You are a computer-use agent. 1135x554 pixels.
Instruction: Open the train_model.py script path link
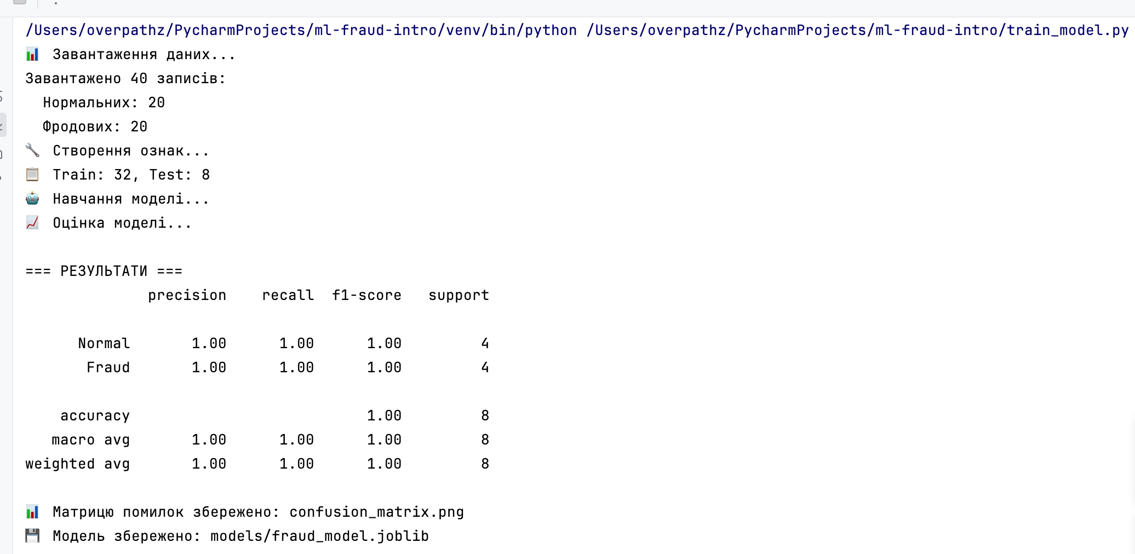click(858, 30)
